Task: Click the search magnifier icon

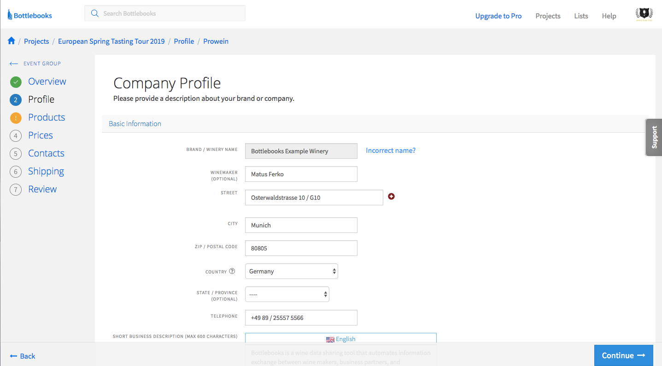Action: [95, 13]
